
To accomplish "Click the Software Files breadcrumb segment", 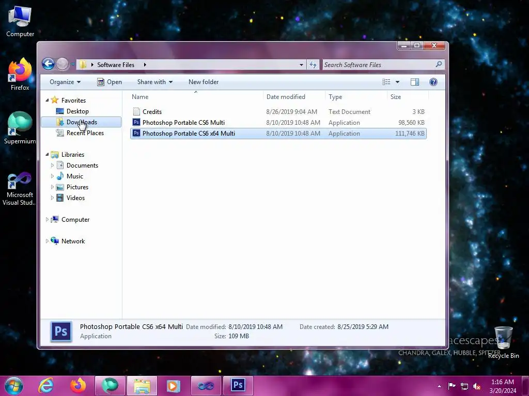I will point(116,64).
